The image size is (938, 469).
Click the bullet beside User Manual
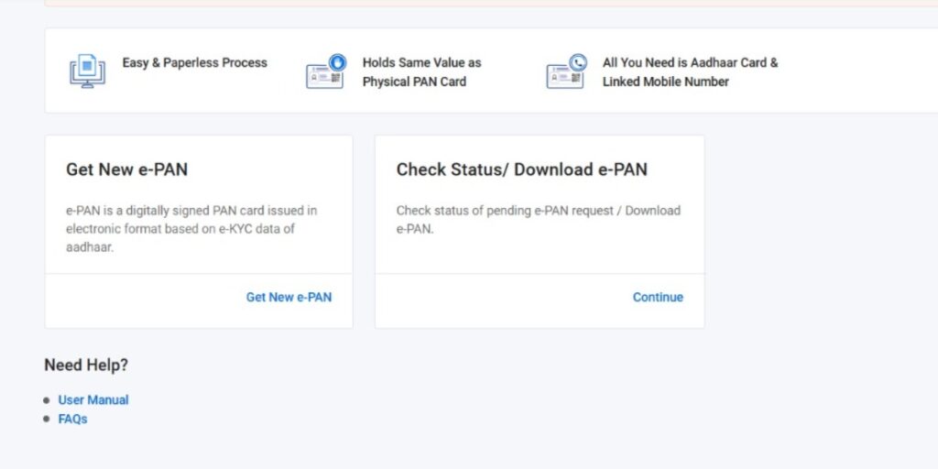47,400
